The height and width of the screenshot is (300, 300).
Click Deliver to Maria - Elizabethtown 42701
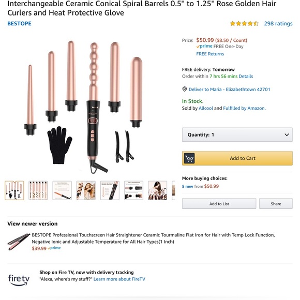click(229, 89)
